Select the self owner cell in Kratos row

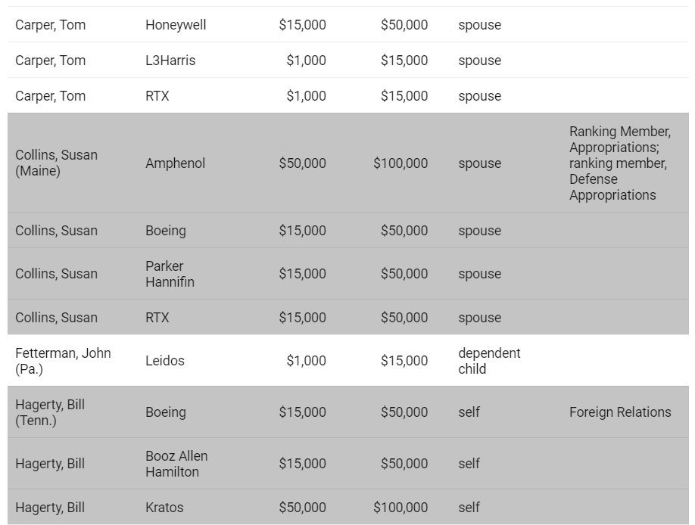(469, 508)
